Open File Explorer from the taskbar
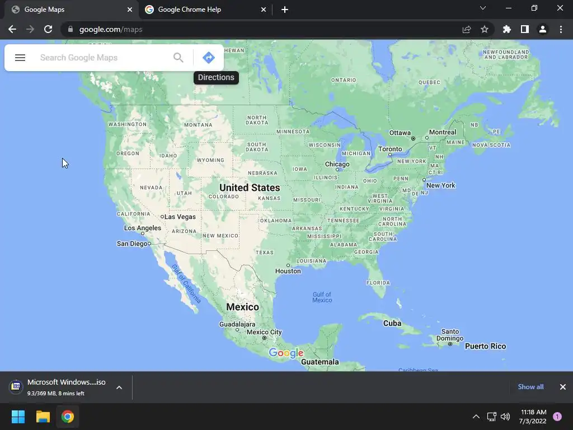The height and width of the screenshot is (430, 573). pyautogui.click(x=43, y=417)
